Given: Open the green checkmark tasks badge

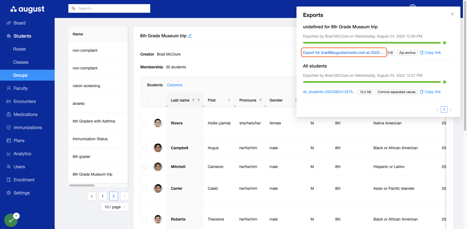Looking at the screenshot, I should coord(11,220).
